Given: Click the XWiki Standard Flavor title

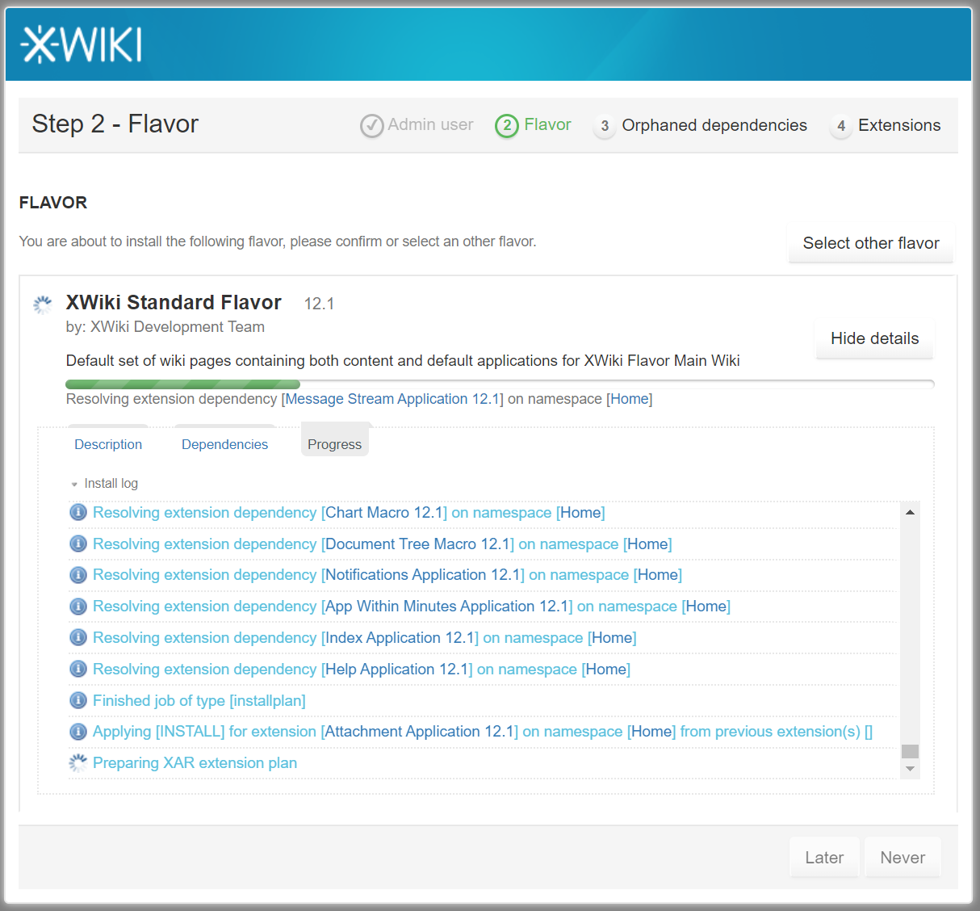Looking at the screenshot, I should pyautogui.click(x=174, y=303).
